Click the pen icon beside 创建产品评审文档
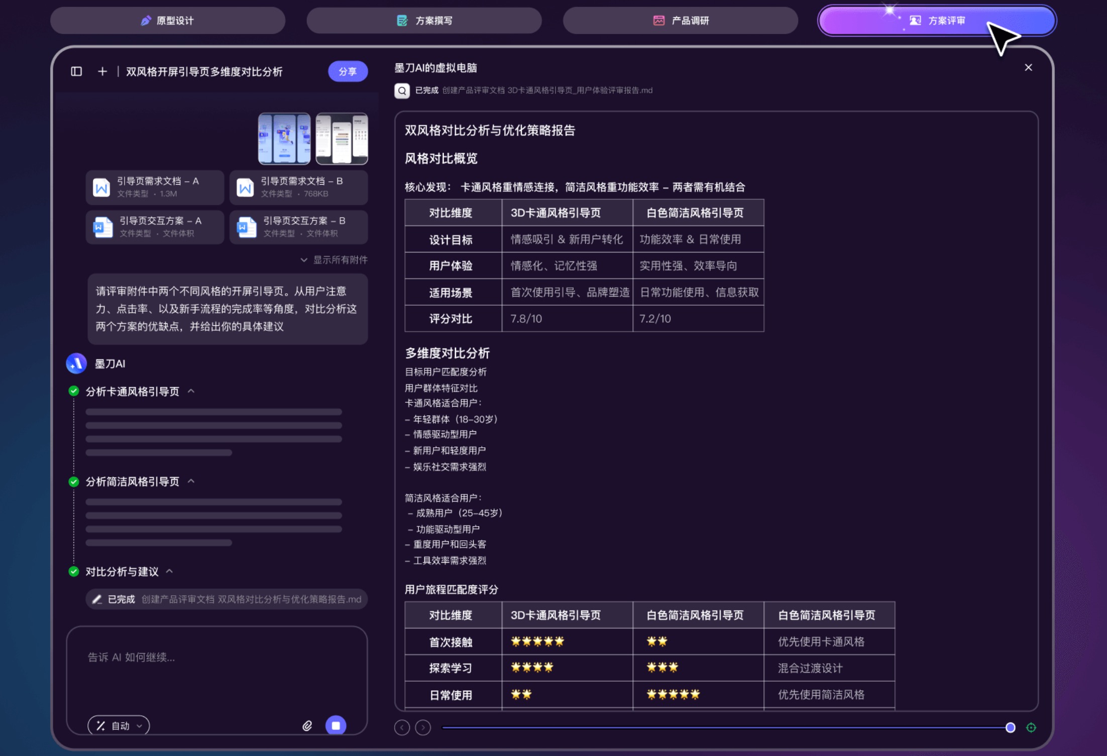 click(x=98, y=599)
